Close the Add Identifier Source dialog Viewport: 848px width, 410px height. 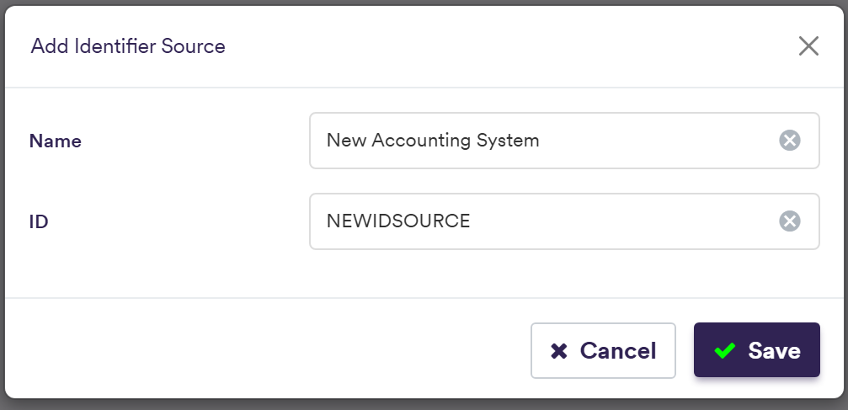(808, 46)
